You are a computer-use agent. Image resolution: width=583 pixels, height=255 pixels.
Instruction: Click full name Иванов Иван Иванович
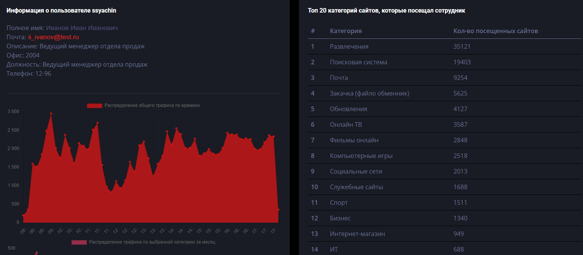(x=82, y=28)
